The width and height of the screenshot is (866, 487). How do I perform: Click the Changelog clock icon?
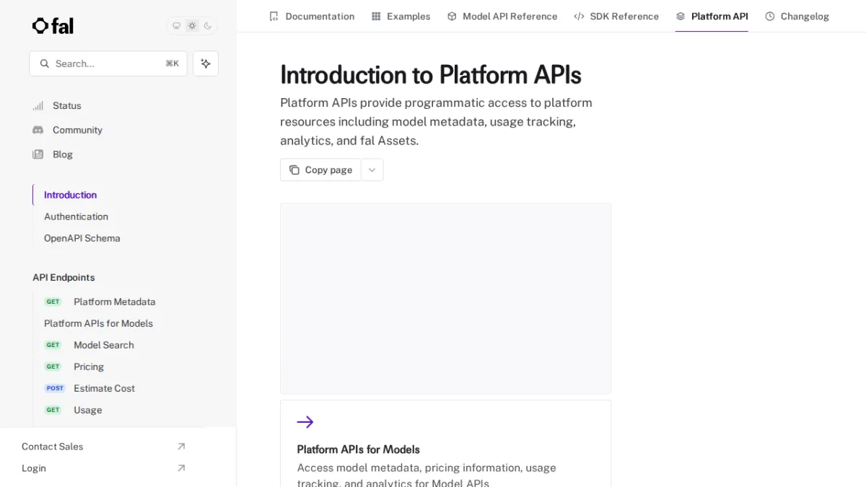[x=770, y=16]
